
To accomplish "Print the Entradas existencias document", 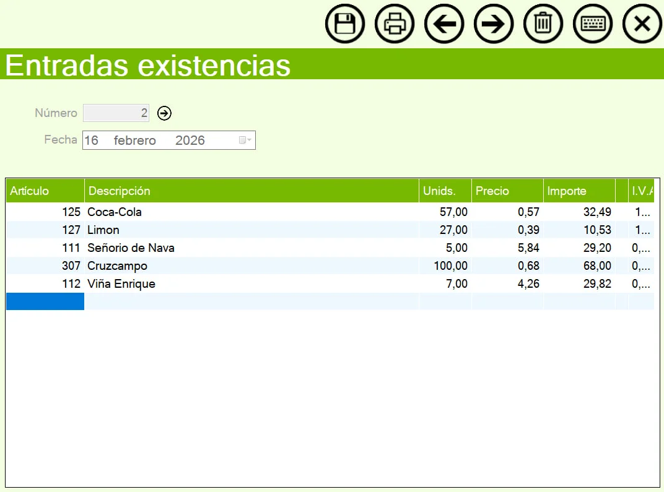I will (395, 24).
